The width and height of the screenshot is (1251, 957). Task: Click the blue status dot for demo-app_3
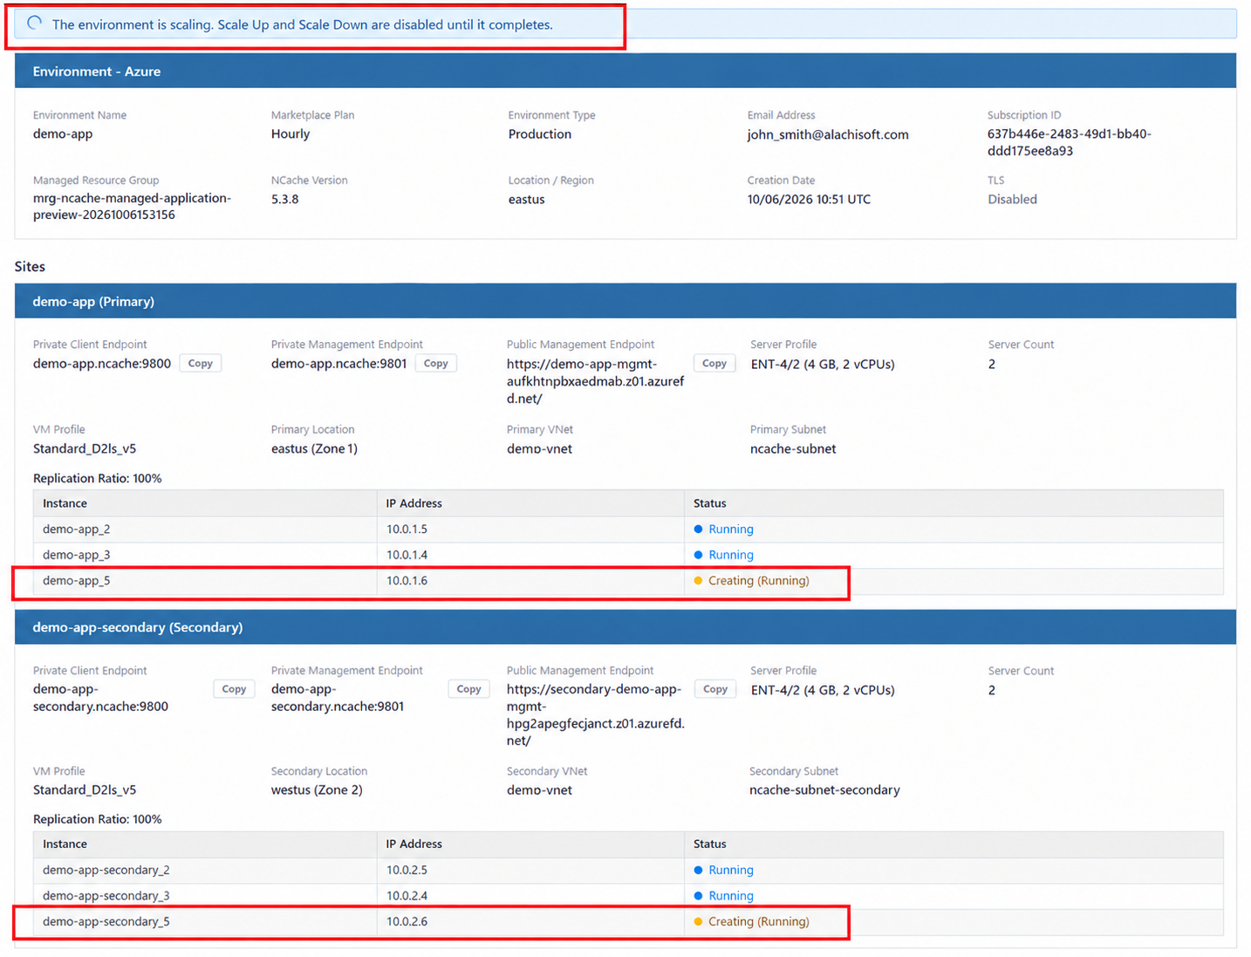(x=698, y=555)
